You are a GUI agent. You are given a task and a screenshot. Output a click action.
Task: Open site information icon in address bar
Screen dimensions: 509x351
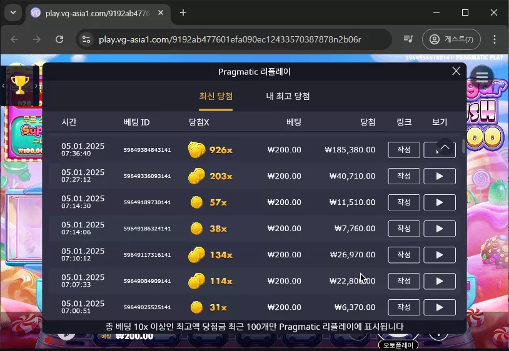tap(86, 39)
